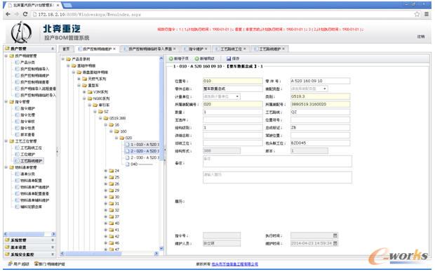Viewport: 435px width, 272px height.
Task: Reload the page using the browser refresh icon
Action: (25, 14)
